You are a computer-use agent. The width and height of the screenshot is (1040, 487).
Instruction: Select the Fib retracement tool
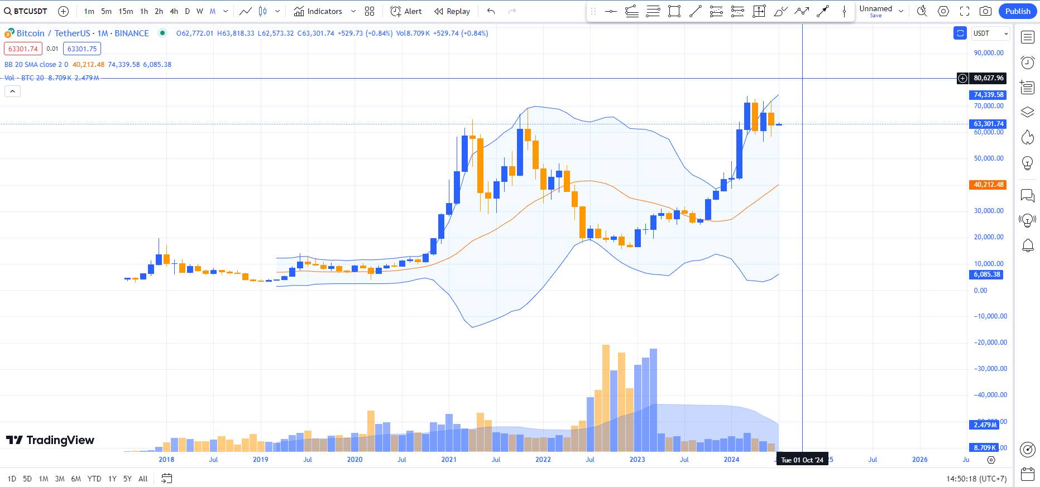(x=717, y=11)
